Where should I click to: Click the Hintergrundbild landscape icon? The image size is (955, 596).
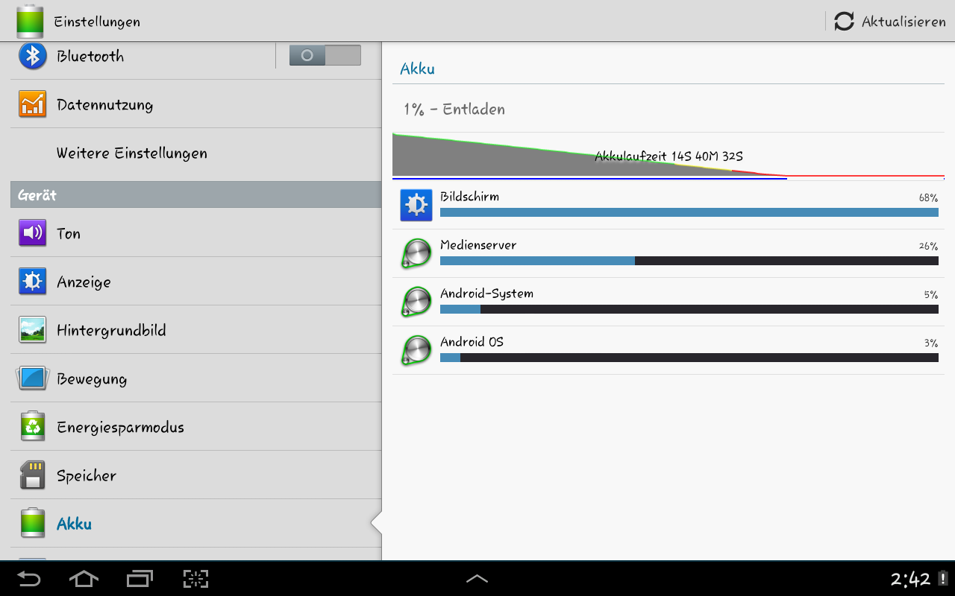(33, 330)
